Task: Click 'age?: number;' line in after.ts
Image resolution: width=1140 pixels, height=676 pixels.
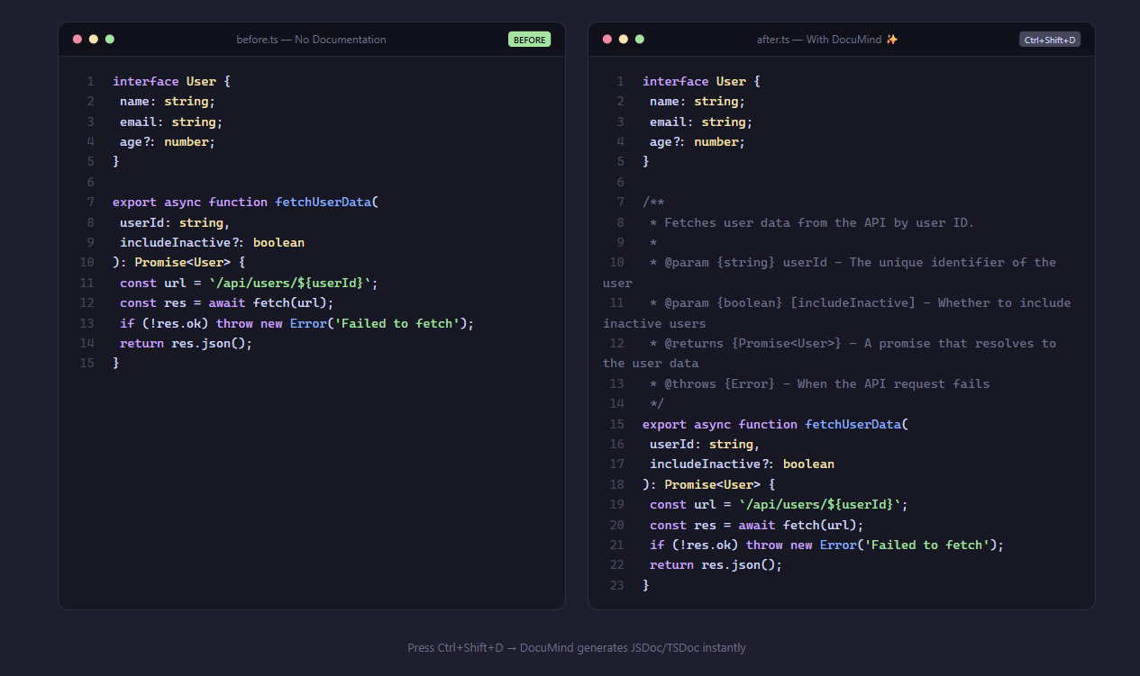Action: point(698,141)
